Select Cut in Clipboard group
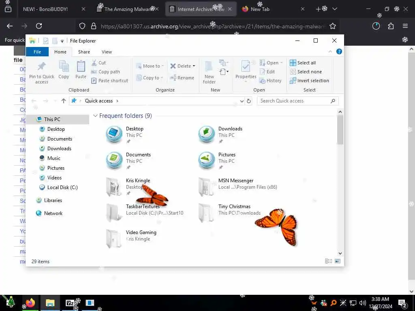Image resolution: width=415 pixels, height=311 pixels. click(99, 63)
